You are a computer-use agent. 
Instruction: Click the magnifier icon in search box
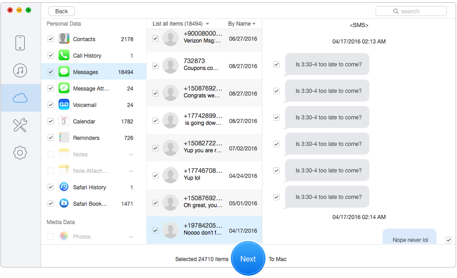point(396,11)
